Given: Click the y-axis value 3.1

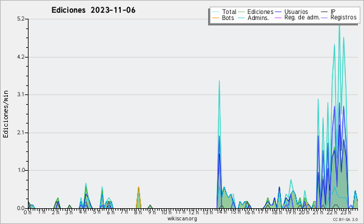Looking at the screenshot, I should click(21, 94).
